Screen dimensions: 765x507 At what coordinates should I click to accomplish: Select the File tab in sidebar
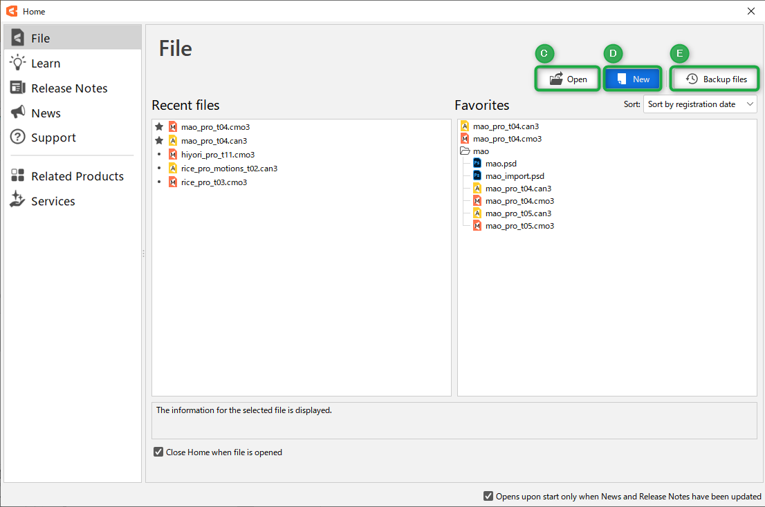pos(40,39)
